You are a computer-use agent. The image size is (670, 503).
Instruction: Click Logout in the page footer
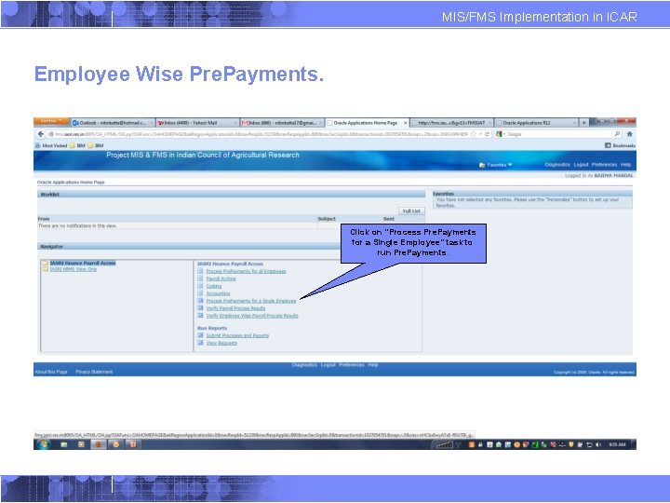pos(328,365)
